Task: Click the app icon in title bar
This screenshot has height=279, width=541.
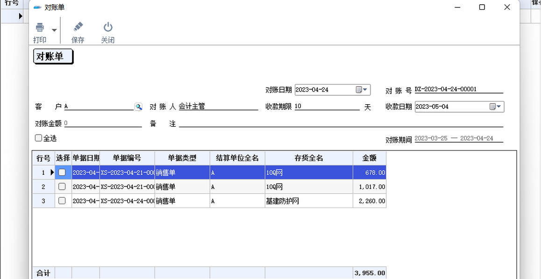Action: point(38,7)
